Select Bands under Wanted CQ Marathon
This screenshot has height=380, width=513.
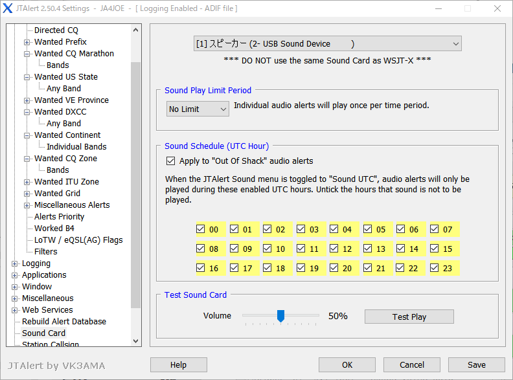(x=58, y=65)
